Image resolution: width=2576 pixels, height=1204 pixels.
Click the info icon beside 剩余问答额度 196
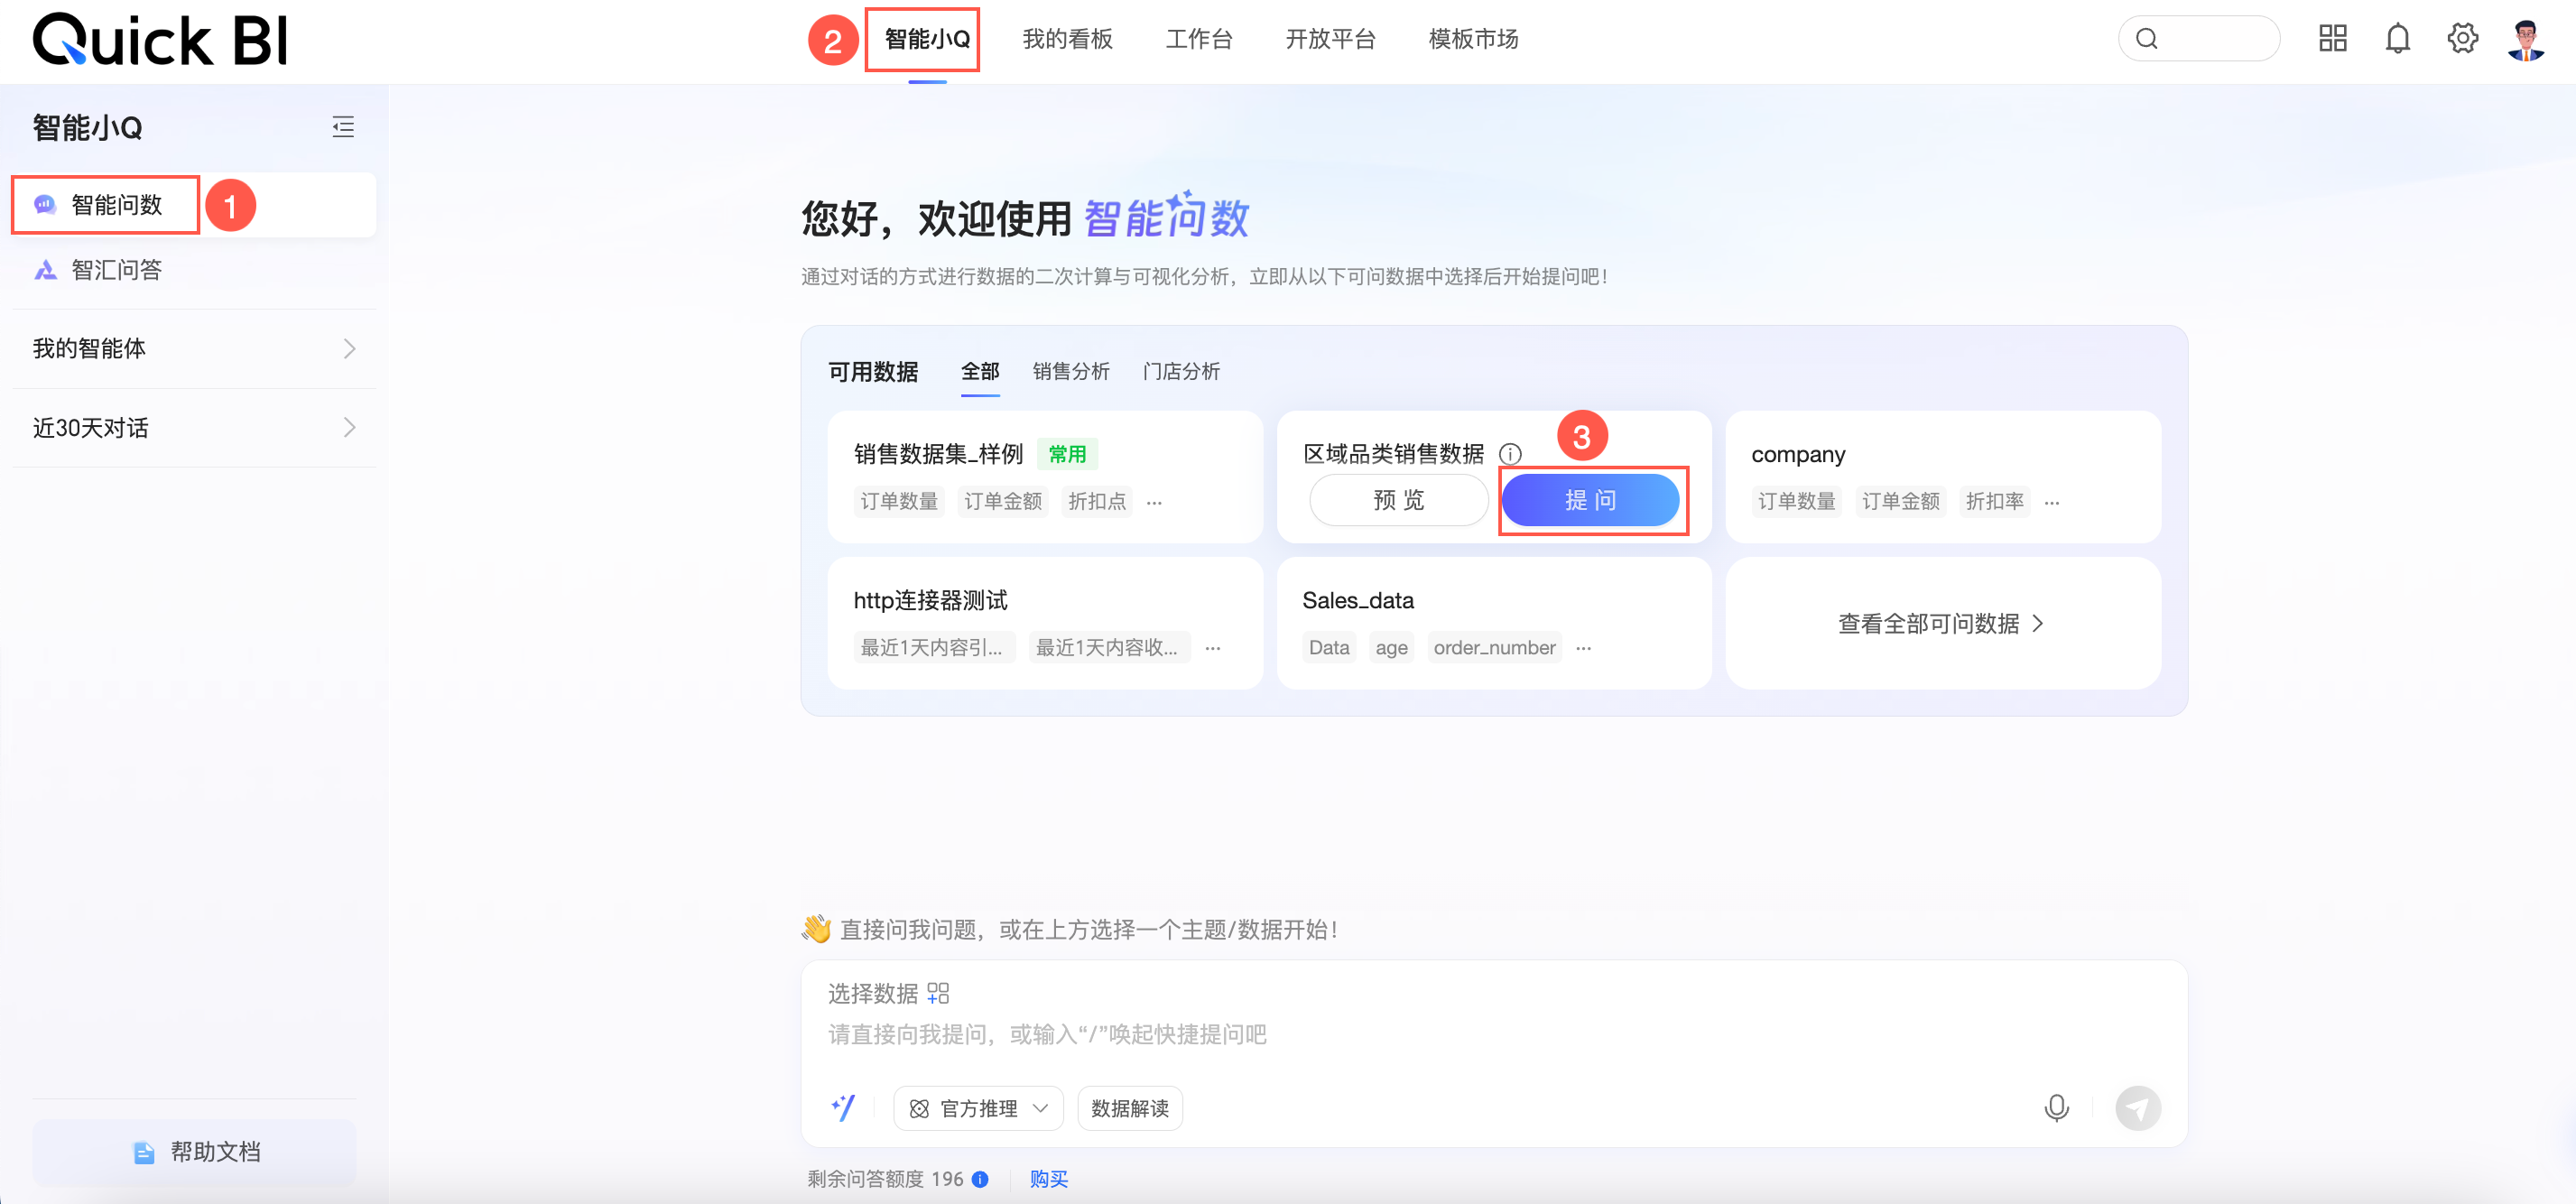981,1179
